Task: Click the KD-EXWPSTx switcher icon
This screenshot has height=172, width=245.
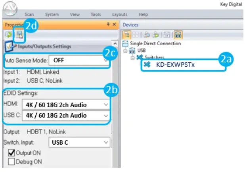Action: pyautogui.click(x=147, y=64)
